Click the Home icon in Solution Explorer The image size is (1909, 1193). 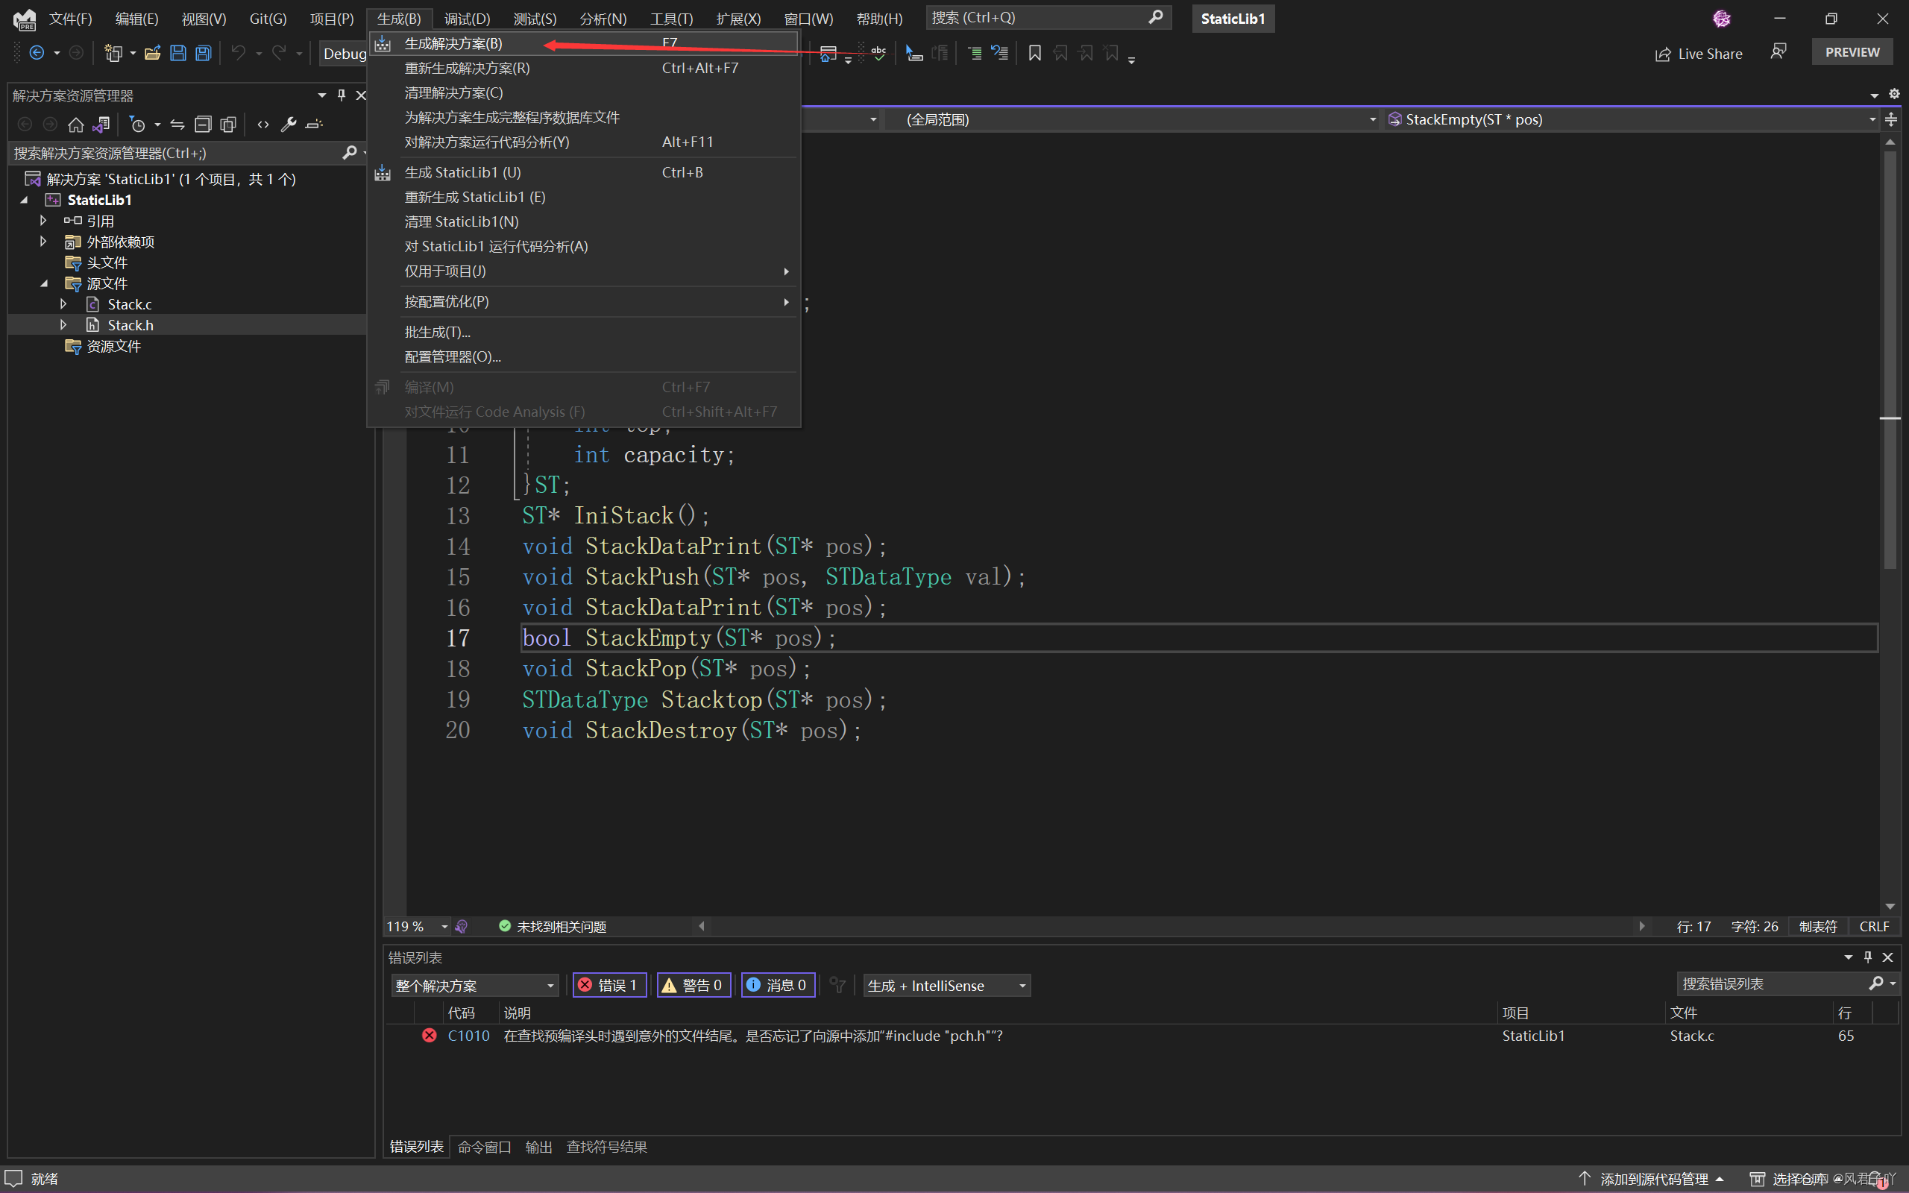pos(76,124)
